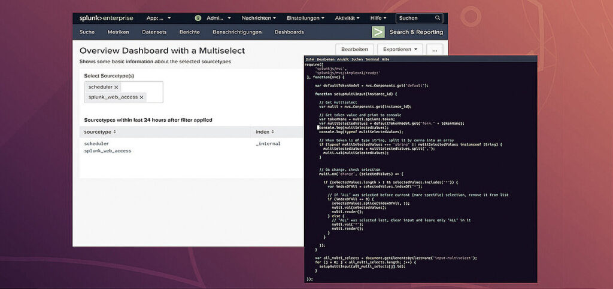Click the green Search & Reporting app icon
Image resolution: width=613 pixels, height=289 pixels.
(x=378, y=32)
